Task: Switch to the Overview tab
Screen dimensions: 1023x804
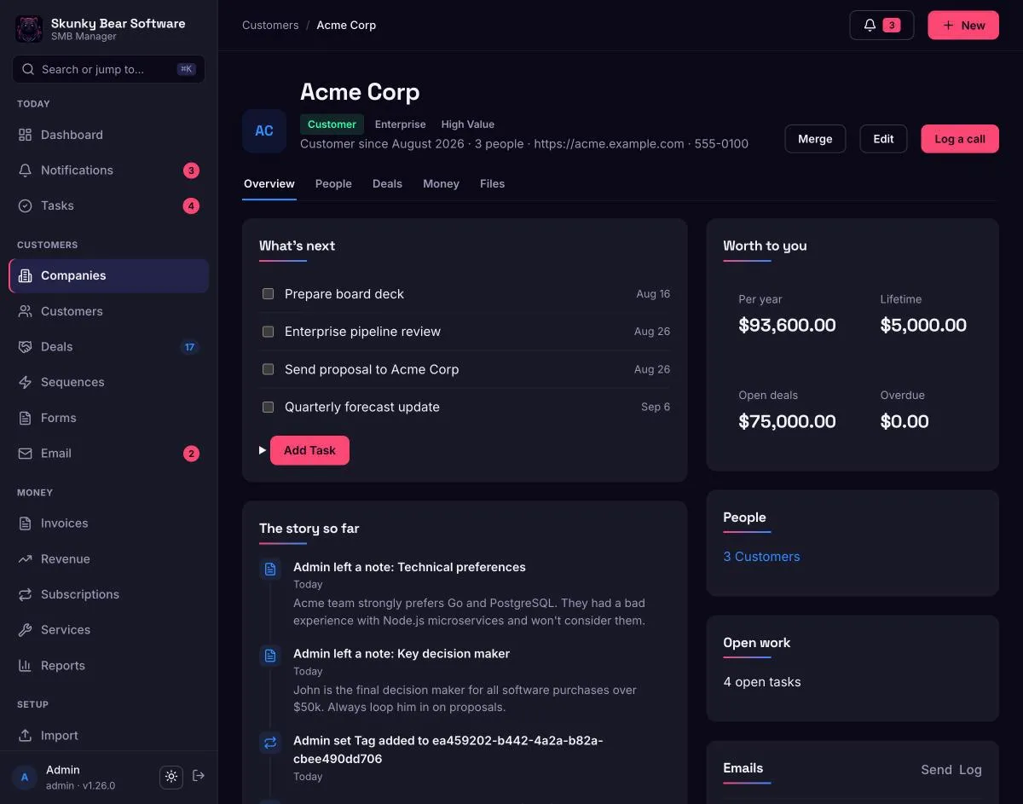Action: tap(269, 184)
